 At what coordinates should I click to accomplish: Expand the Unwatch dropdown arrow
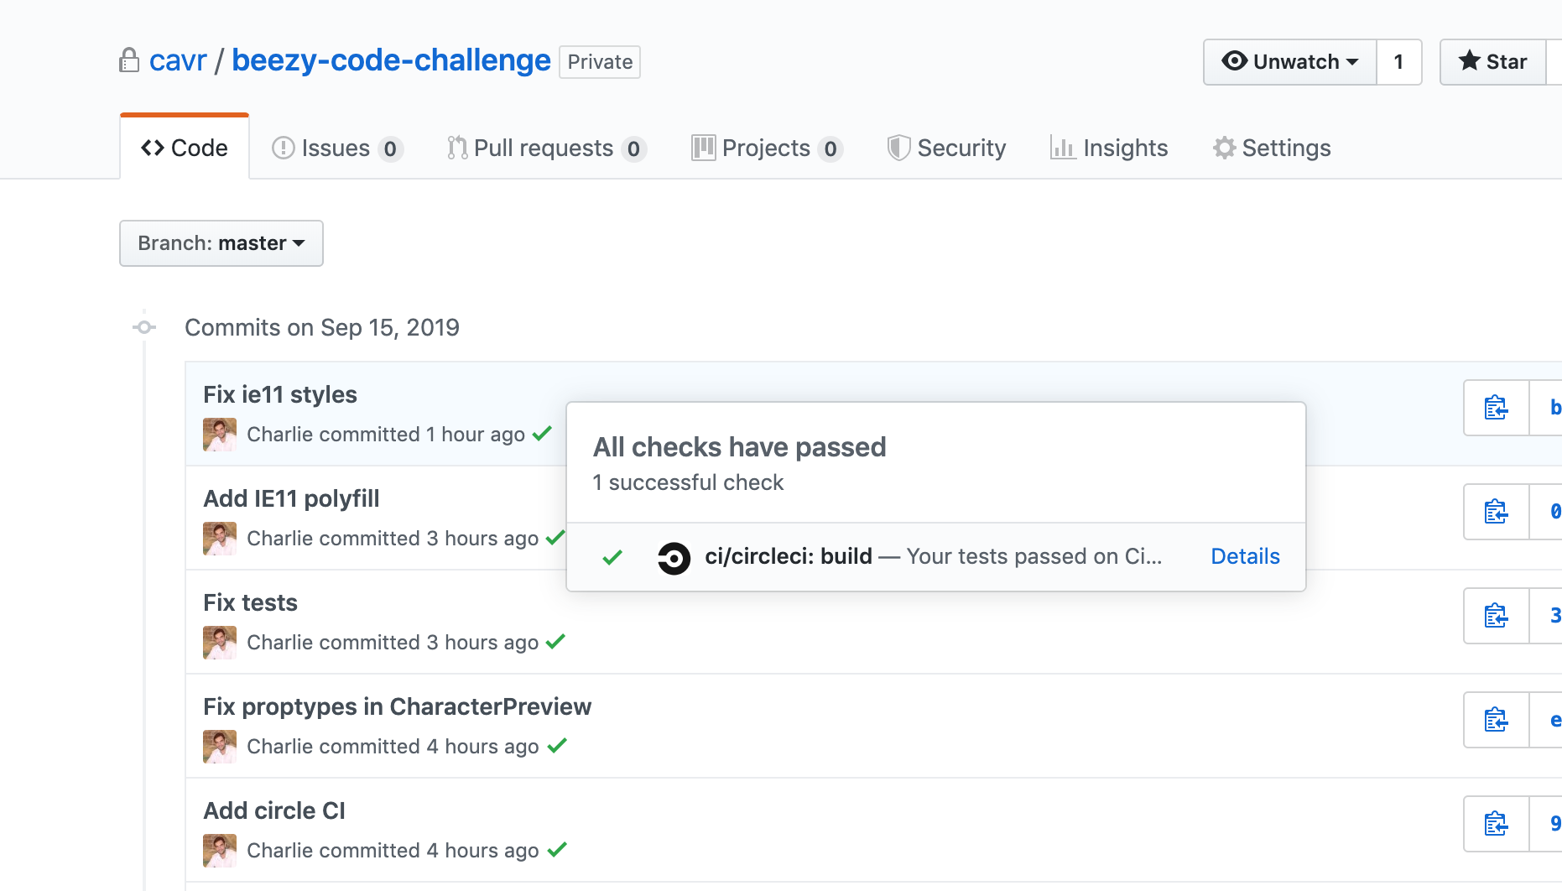pyautogui.click(x=1353, y=60)
